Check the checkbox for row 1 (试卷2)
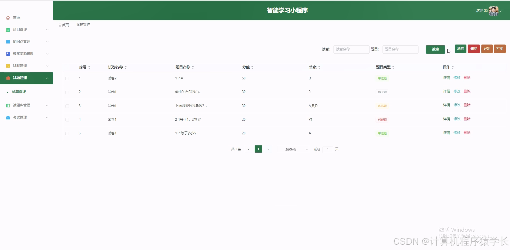The image size is (510, 250). (x=67, y=78)
